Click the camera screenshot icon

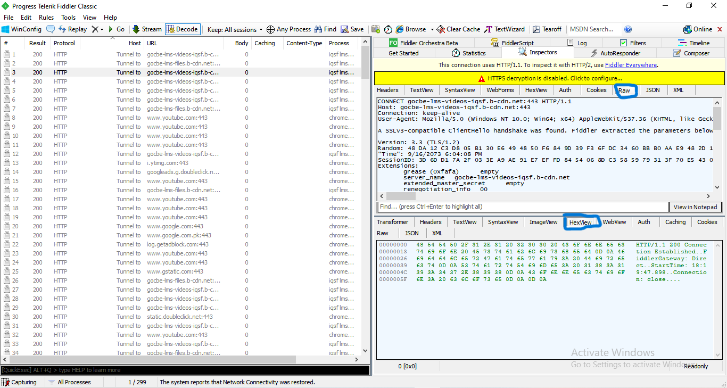pyautogui.click(x=376, y=29)
